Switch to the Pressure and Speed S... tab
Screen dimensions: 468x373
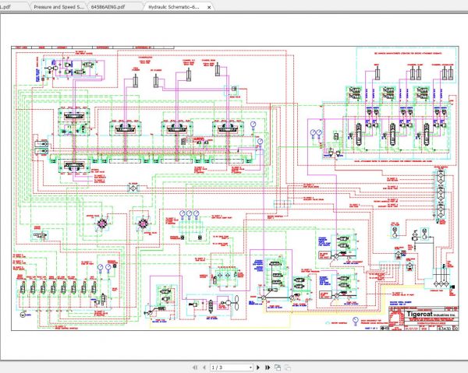[x=58, y=6]
